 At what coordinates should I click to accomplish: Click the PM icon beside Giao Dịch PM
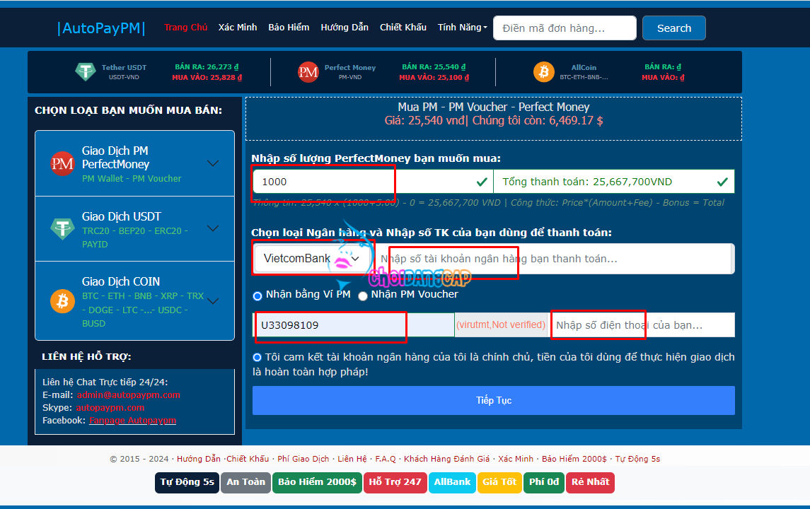(62, 163)
